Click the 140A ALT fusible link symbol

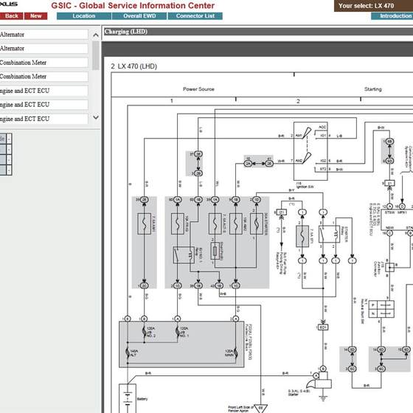[x=128, y=353]
